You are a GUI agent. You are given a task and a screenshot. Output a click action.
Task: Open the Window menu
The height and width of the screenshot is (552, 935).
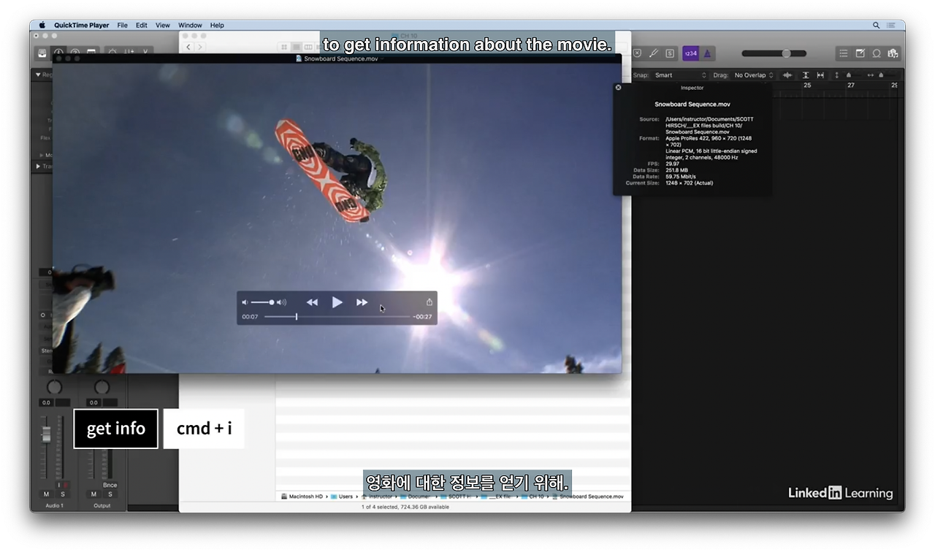[191, 25]
